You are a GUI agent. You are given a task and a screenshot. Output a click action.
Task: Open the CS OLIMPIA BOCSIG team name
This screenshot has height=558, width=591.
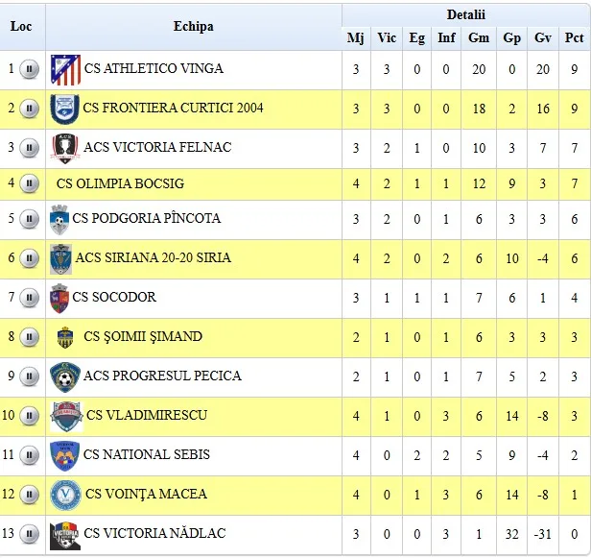click(120, 183)
